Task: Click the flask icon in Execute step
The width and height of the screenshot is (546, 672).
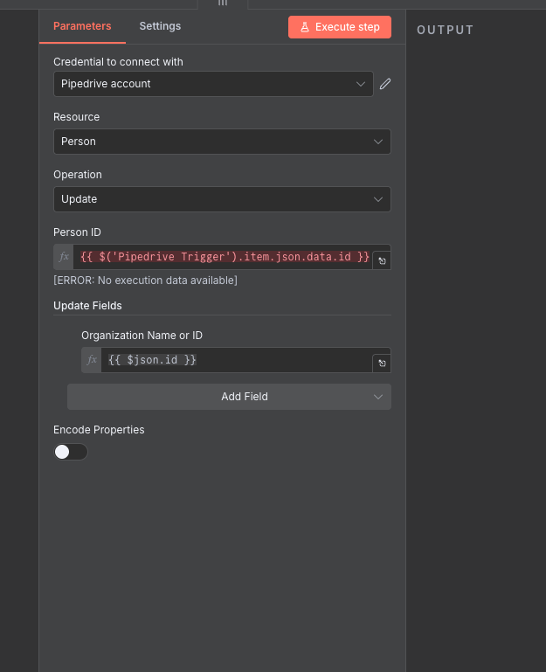Action: [x=305, y=27]
